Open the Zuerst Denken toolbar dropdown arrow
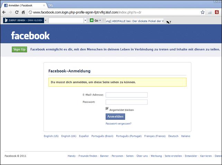Viewport: 222px width, 165px height. point(46,20)
